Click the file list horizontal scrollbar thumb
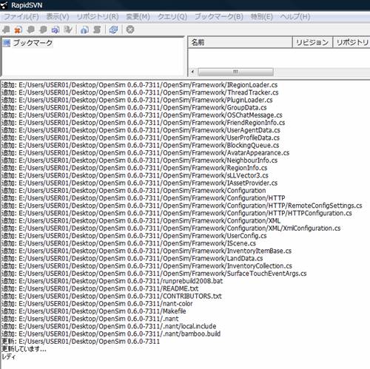The width and height of the screenshot is (370, 369). pyautogui.click(x=235, y=72)
